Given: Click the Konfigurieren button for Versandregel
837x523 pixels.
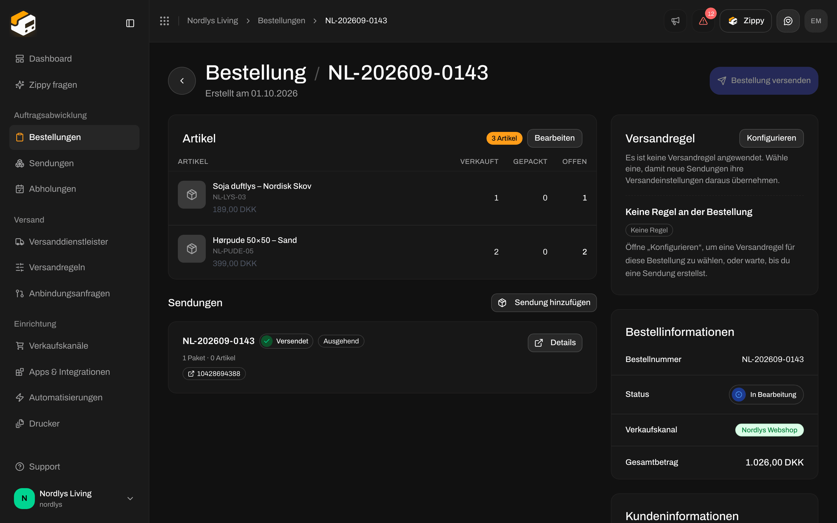Looking at the screenshot, I should pyautogui.click(x=771, y=138).
